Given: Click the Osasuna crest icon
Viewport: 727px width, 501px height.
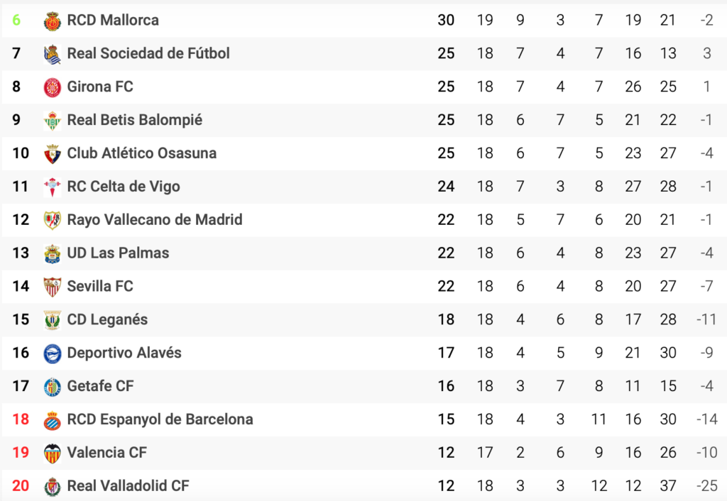Looking at the screenshot, I should [x=53, y=154].
